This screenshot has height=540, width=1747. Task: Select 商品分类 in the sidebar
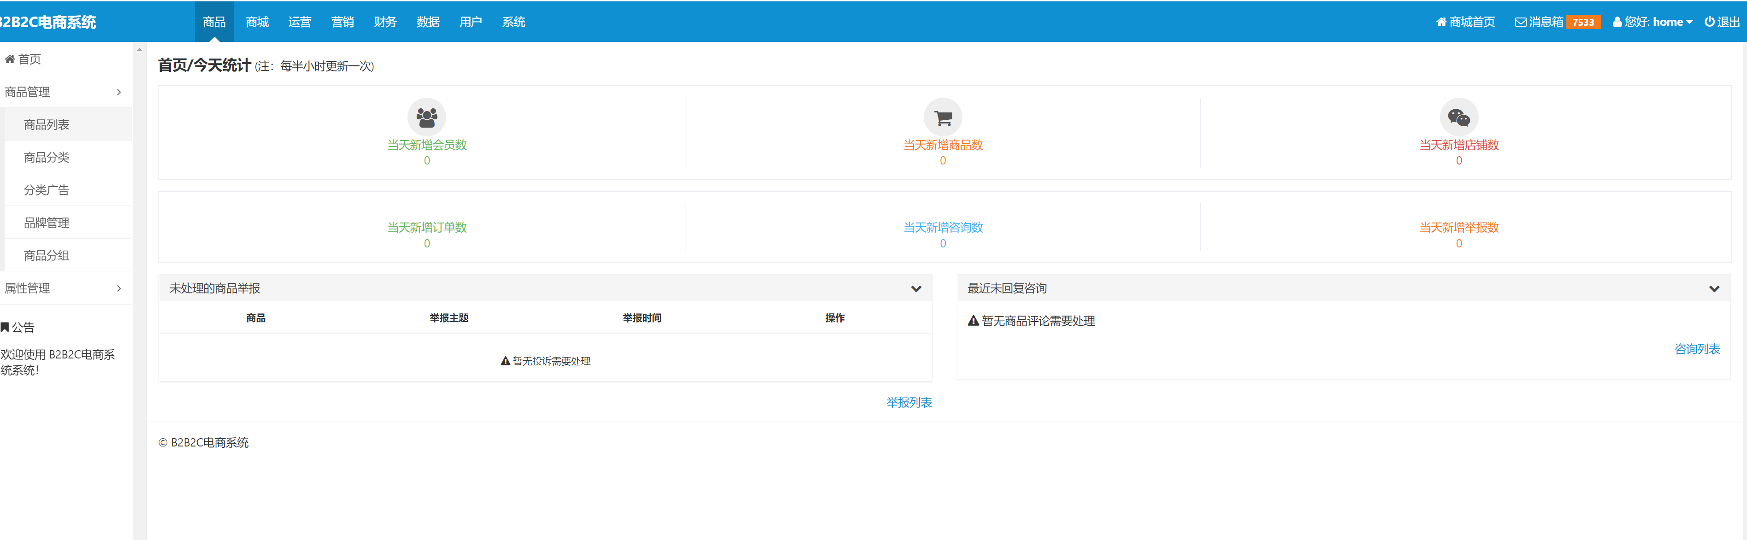point(46,157)
